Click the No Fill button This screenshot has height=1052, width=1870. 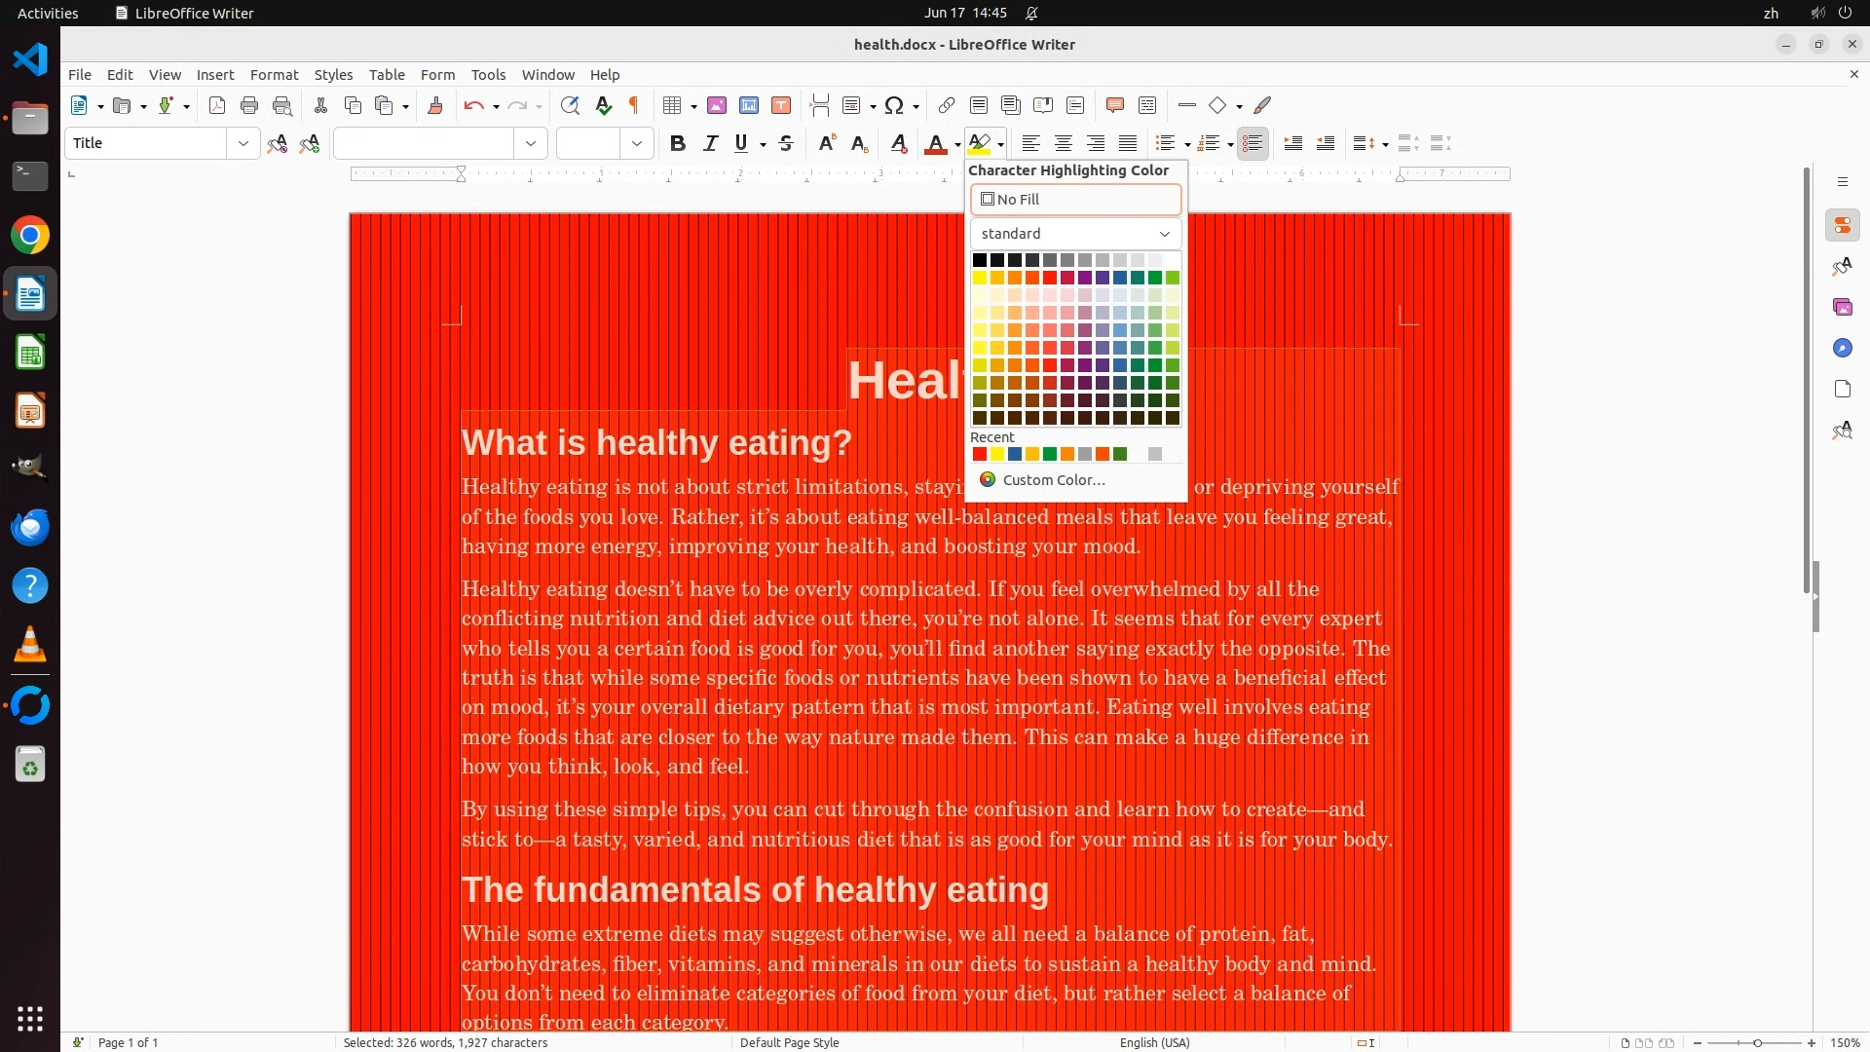coord(1075,200)
